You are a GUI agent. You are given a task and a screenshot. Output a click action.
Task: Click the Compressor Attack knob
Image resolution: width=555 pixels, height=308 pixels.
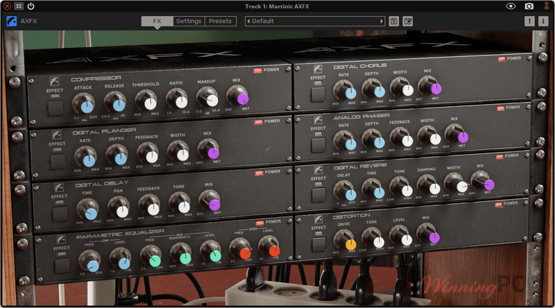[x=84, y=103]
